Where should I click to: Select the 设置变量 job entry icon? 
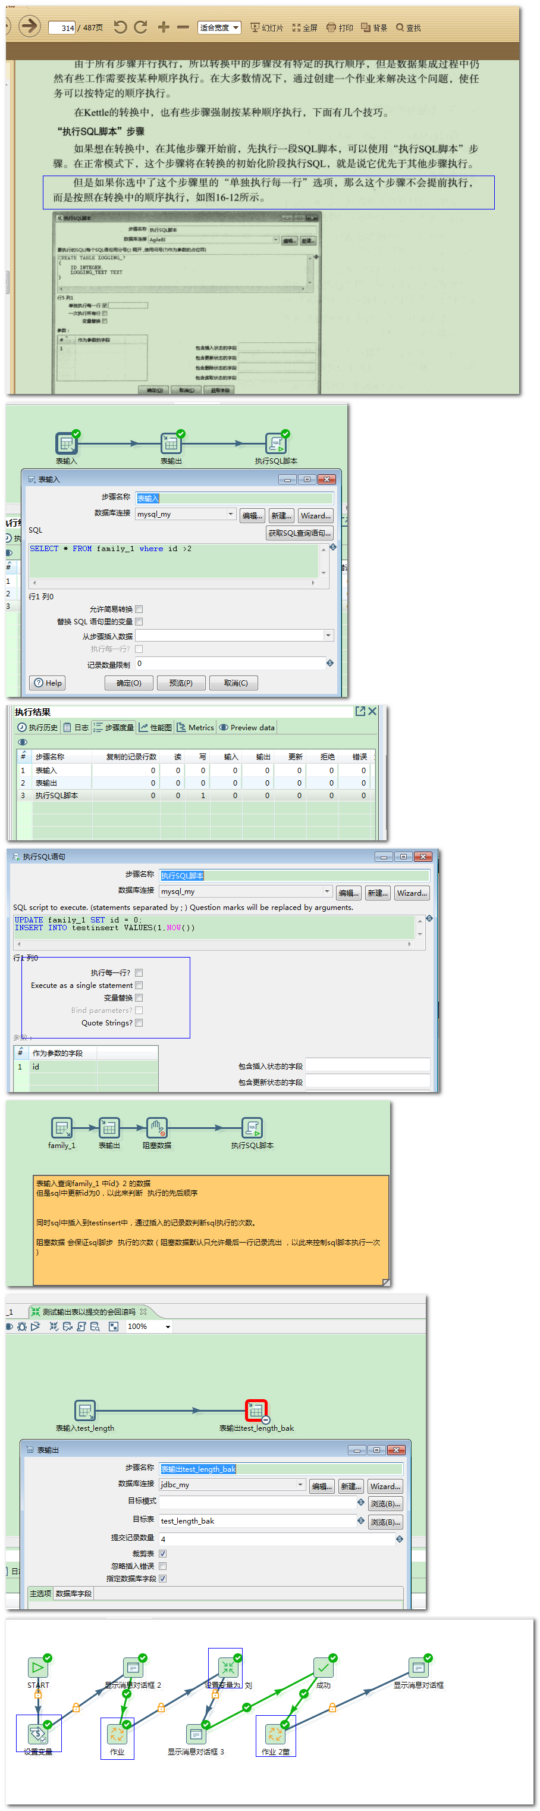(38, 1734)
